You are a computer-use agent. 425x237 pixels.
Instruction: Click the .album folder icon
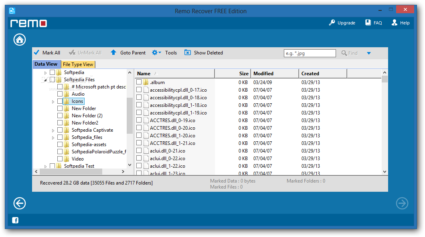pos(146,82)
